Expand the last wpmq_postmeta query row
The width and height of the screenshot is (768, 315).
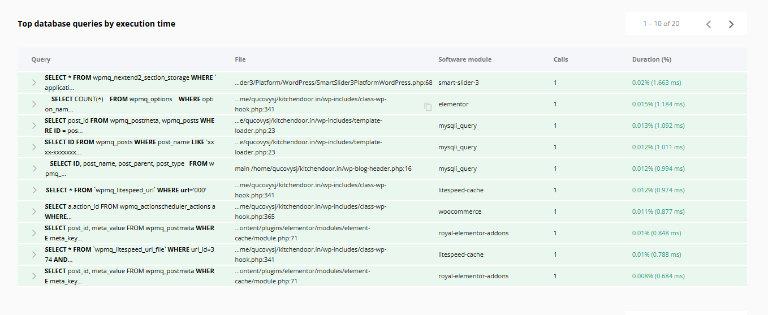34,276
